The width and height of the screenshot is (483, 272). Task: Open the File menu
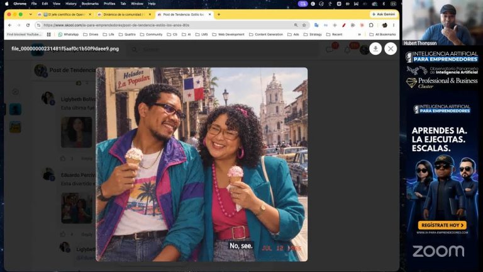point(34,4)
